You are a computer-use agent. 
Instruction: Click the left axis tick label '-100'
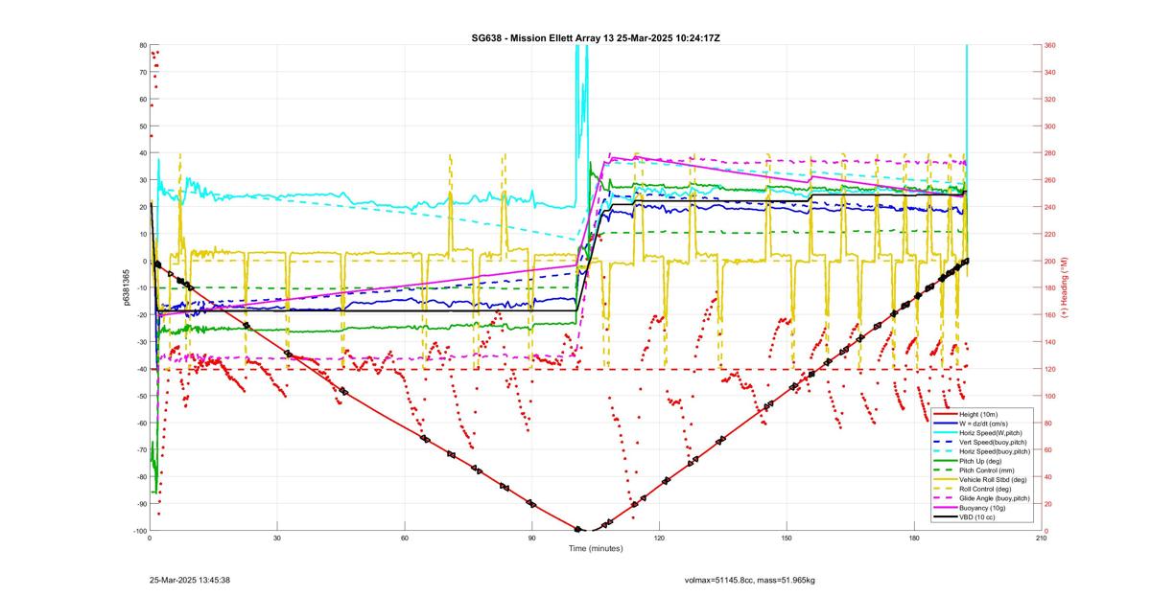139,530
